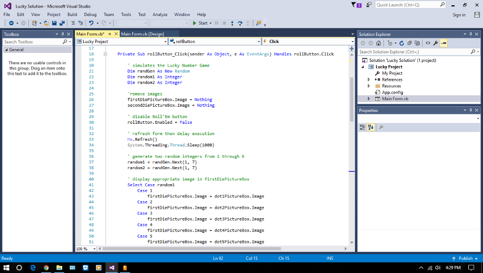Image resolution: width=483 pixels, height=273 pixels.
Task: Click the Save button on the toolbar
Action: click(53, 23)
